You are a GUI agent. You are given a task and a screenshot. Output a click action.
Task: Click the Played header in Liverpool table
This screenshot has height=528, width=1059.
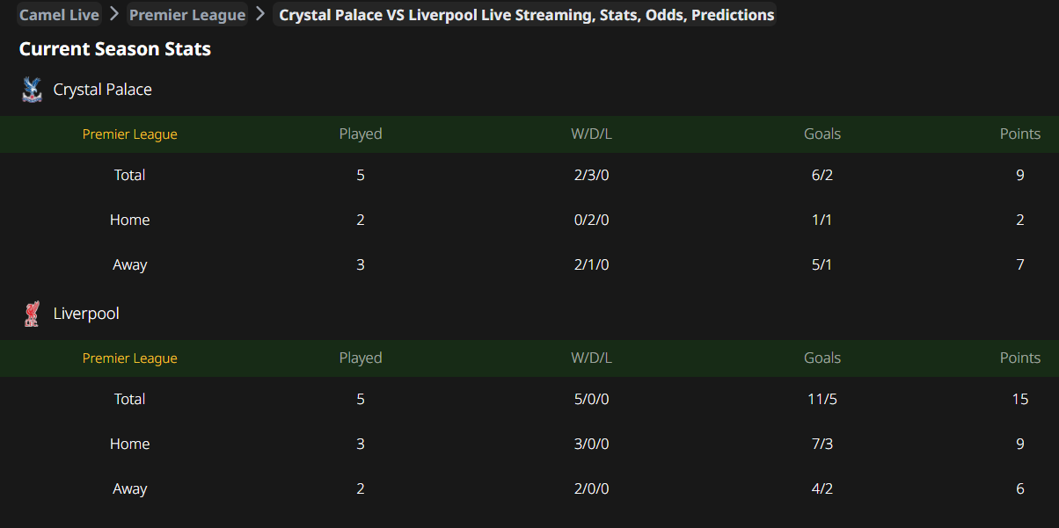(361, 358)
